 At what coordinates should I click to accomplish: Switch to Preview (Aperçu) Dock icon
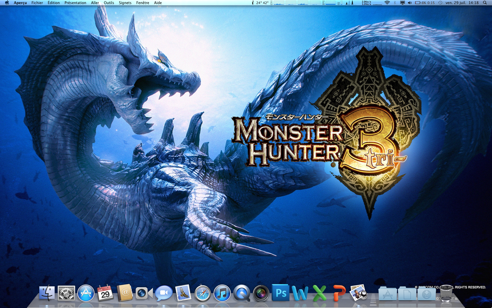[x=358, y=293]
